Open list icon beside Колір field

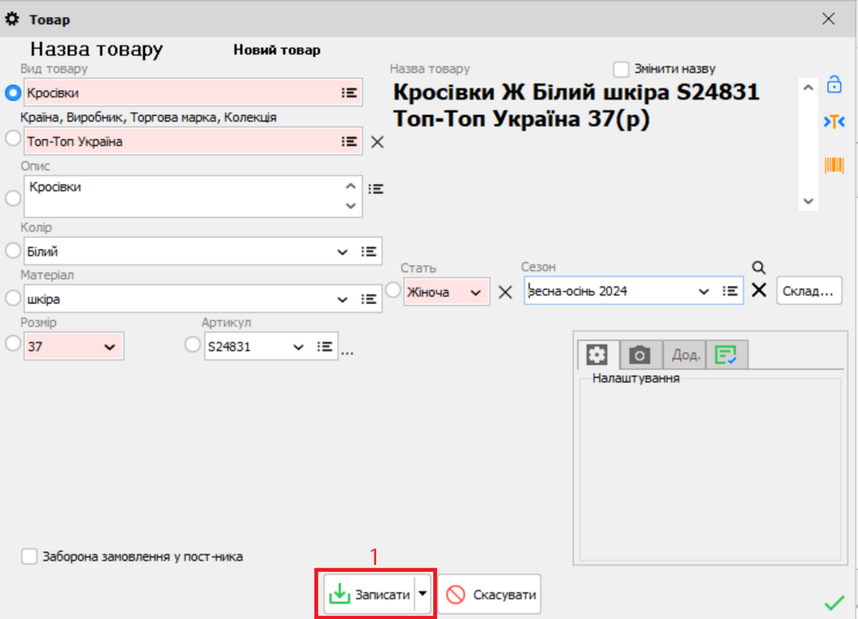369,252
